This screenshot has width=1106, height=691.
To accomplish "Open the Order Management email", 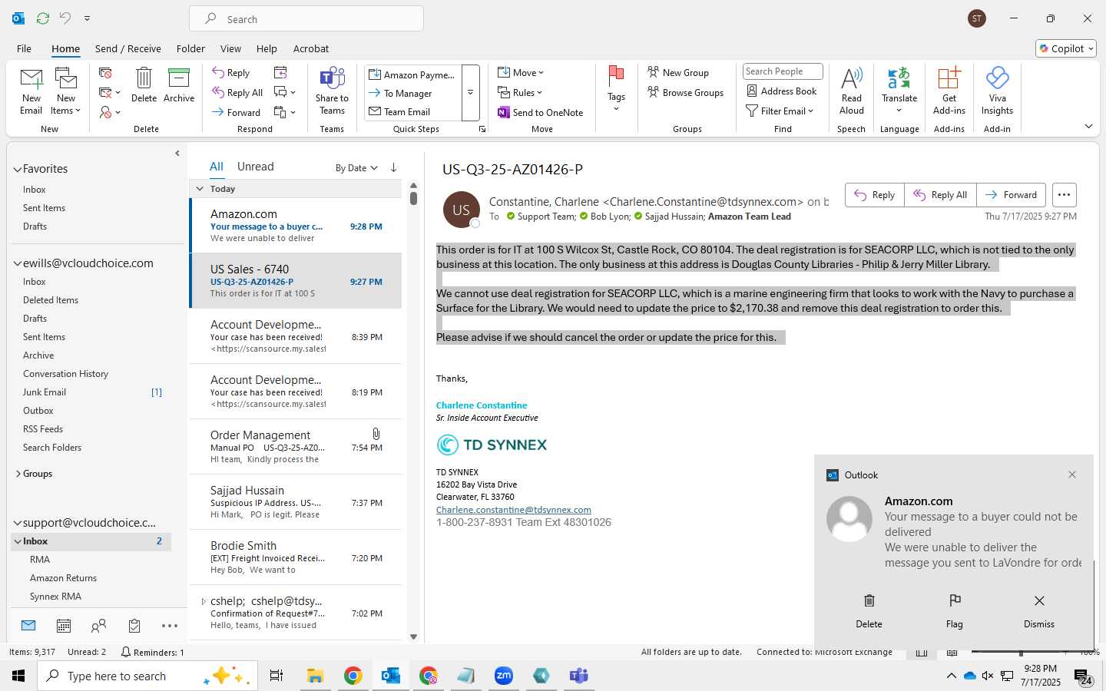I will click(296, 447).
